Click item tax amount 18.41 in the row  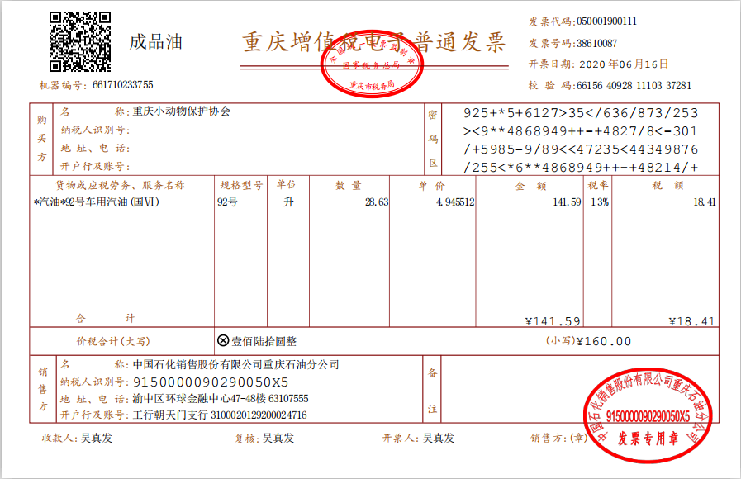click(705, 202)
